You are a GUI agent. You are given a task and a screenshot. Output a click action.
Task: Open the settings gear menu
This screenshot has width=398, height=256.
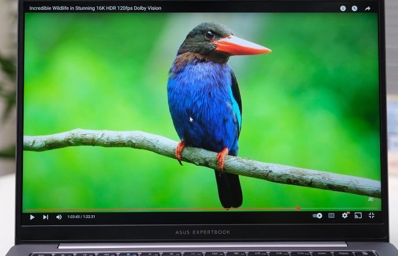click(x=344, y=216)
